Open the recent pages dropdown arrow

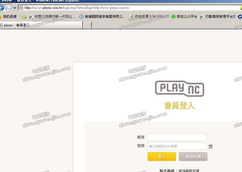[15, 8]
